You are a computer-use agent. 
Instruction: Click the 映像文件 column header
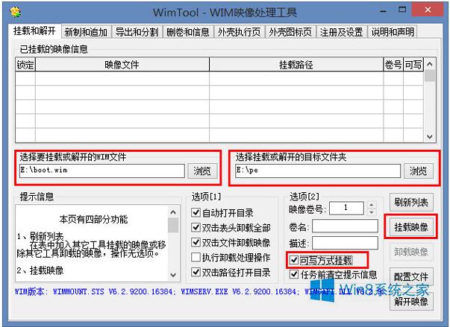point(122,65)
